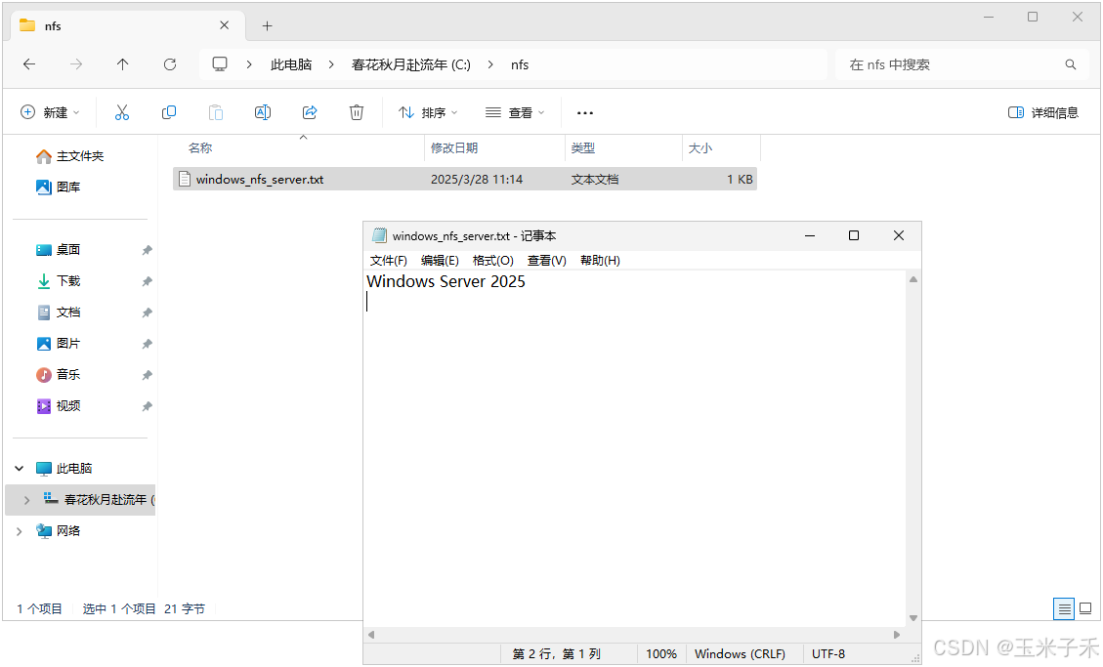
Task: Close the nfs Explorer tab
Action: click(x=225, y=25)
